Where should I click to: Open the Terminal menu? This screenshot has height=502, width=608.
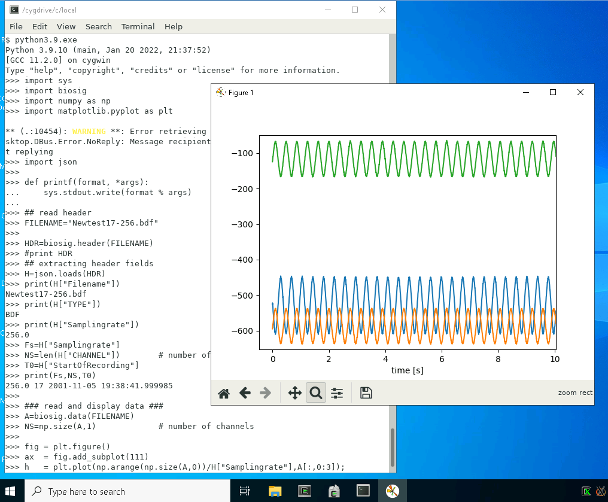[138, 26]
